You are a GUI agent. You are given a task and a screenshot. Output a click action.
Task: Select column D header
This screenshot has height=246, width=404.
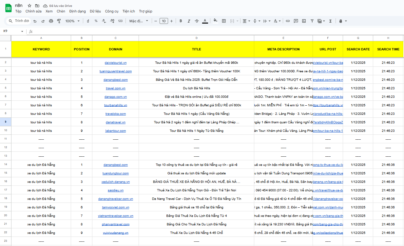click(197, 38)
